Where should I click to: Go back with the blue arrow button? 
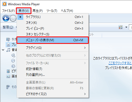(x=6, y=18)
